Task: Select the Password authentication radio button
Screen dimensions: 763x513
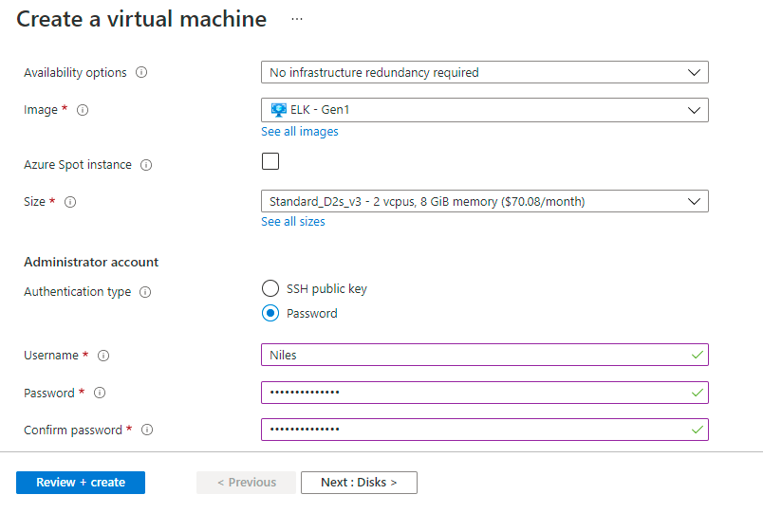Action: [x=270, y=313]
